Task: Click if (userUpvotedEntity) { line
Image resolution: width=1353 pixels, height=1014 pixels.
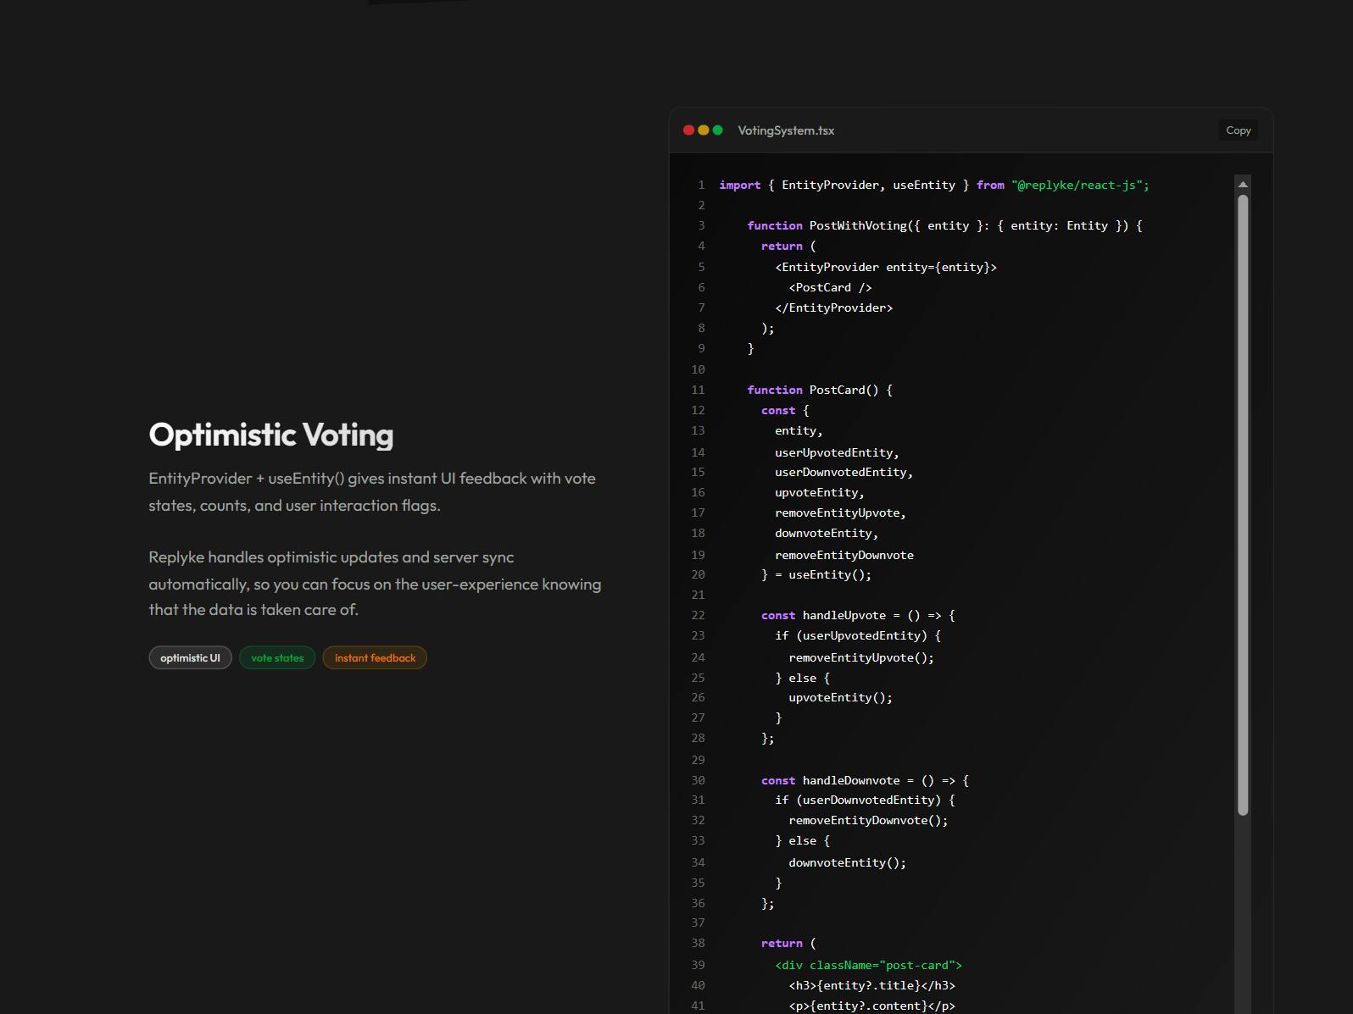Action: click(x=858, y=635)
